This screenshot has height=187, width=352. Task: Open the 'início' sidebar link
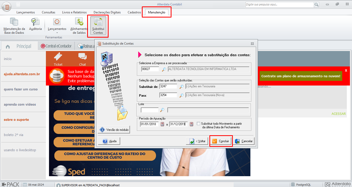[x=8, y=59]
